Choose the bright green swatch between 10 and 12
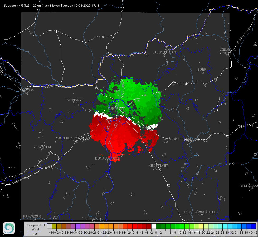258x237 pixels. coord(182,226)
